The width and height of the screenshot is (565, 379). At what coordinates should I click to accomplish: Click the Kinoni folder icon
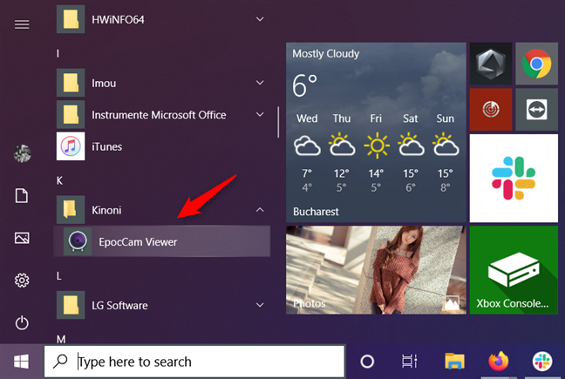tap(71, 210)
